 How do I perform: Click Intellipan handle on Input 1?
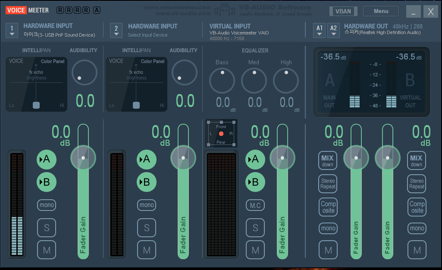(x=36, y=105)
